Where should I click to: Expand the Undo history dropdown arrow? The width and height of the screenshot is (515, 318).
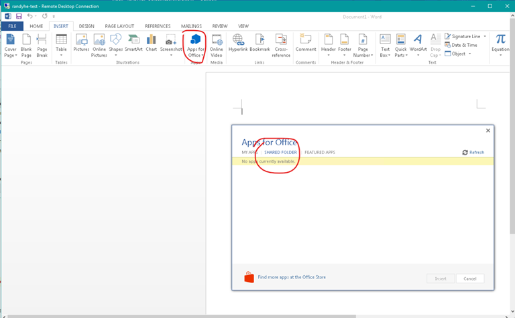(x=36, y=16)
